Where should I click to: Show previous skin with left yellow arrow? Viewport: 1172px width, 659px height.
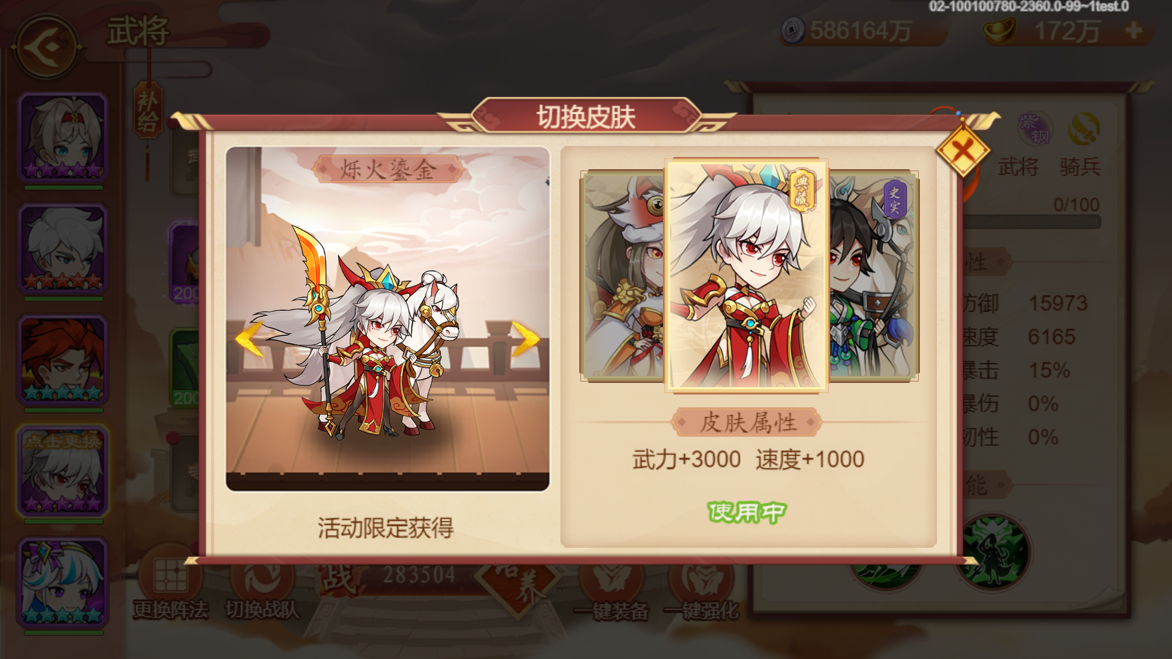coord(248,340)
